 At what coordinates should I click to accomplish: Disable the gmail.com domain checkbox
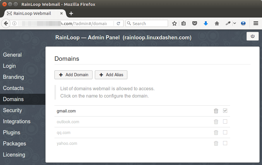225,111
